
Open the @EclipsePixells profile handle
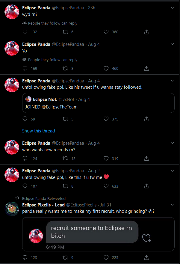tap(81, 205)
